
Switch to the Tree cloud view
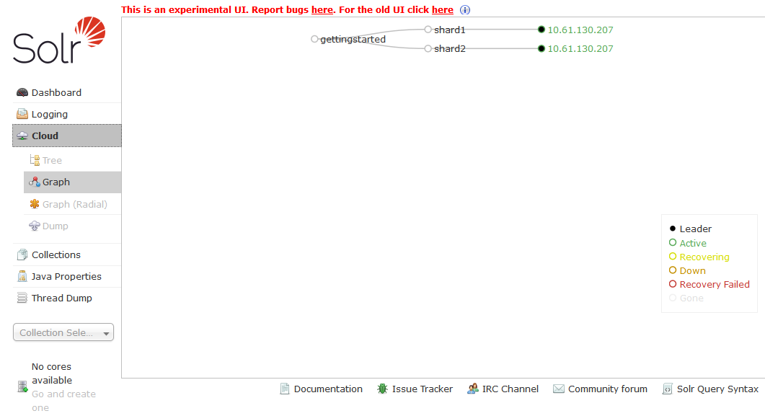click(72, 160)
